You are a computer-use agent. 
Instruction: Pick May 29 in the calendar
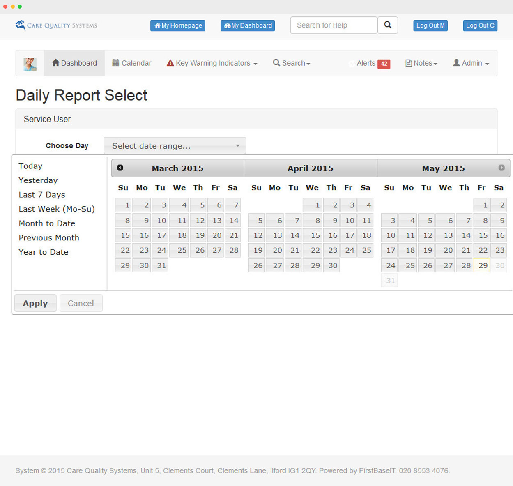(482, 265)
